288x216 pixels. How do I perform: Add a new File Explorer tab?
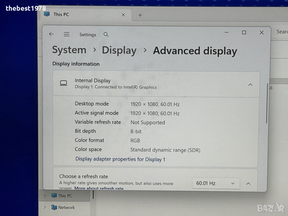(x=140, y=15)
